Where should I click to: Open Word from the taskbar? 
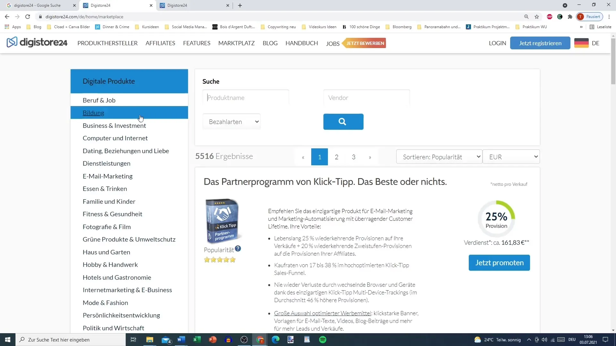coord(181,340)
